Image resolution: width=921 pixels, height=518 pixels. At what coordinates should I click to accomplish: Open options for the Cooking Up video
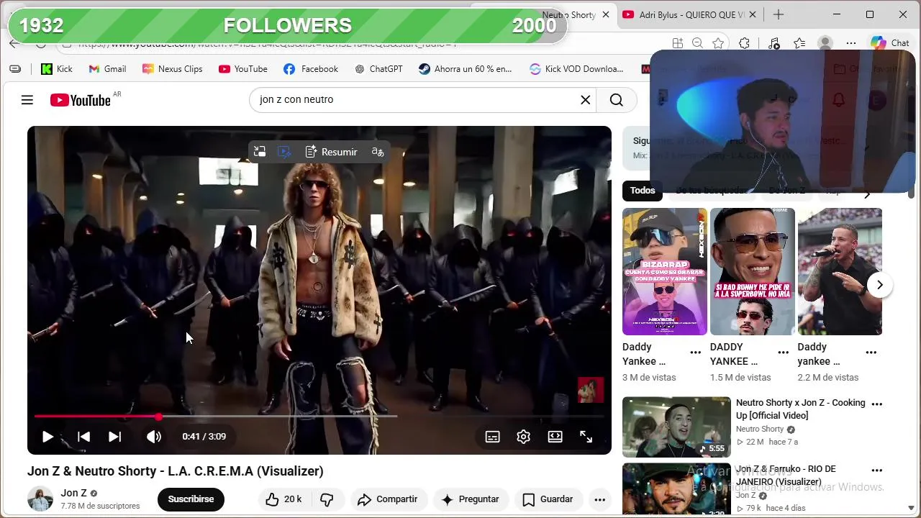pos(876,404)
